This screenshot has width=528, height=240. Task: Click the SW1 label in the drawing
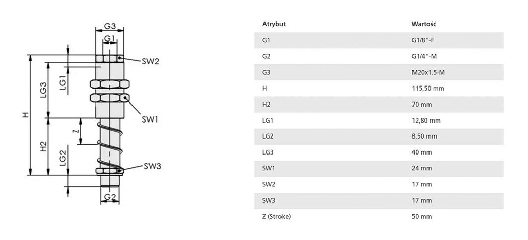point(150,119)
